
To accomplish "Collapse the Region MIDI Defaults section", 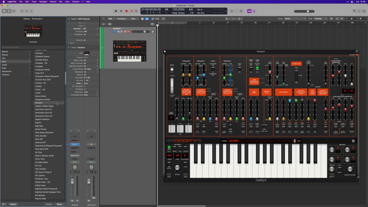I will coord(69,19).
